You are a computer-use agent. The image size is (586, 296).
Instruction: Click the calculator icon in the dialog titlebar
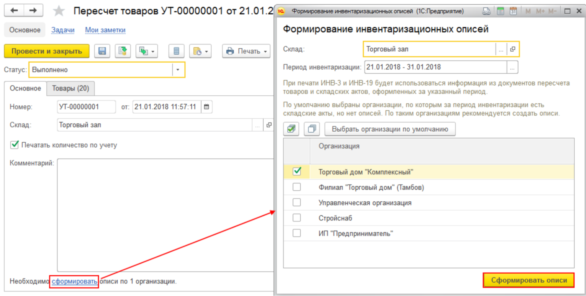501,11
